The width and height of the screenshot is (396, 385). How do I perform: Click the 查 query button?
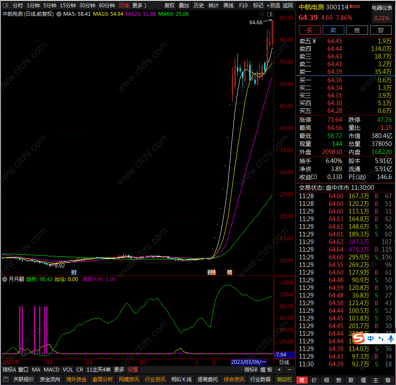[x=357, y=30]
